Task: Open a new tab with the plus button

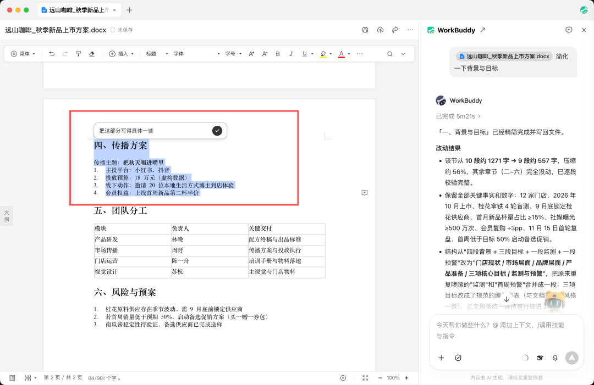Action: [x=130, y=10]
